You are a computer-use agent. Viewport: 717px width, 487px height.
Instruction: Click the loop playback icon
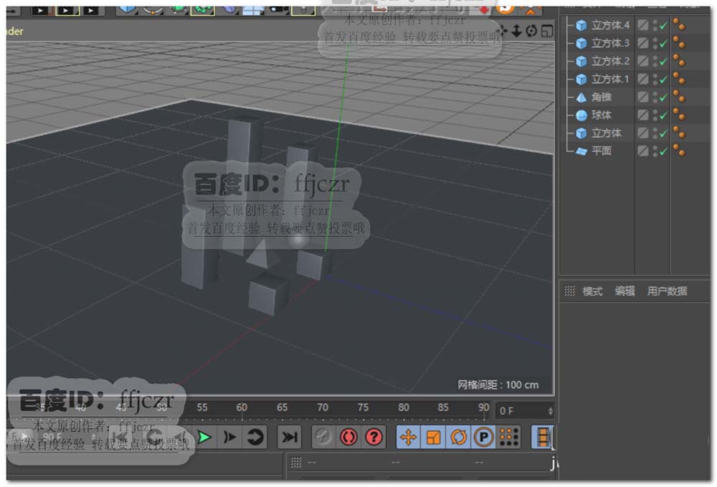[255, 437]
